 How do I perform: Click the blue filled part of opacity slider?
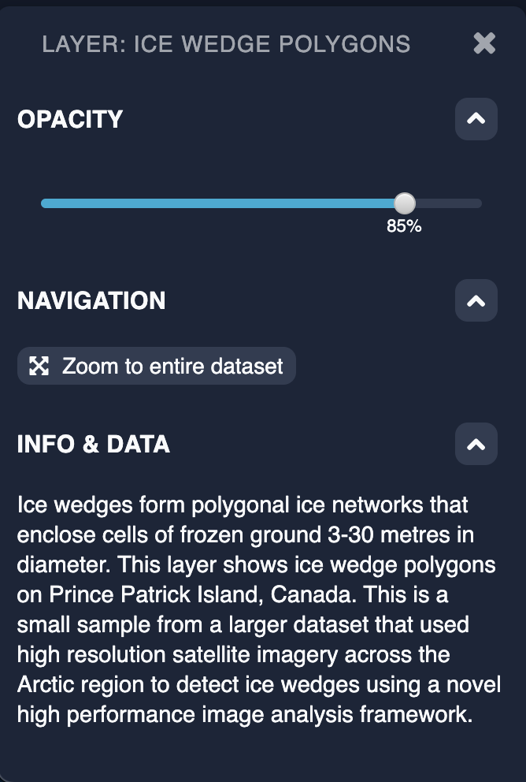(x=220, y=203)
